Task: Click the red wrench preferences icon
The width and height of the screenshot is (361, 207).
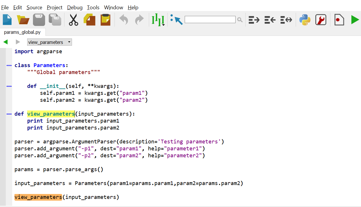Action: (x=321, y=20)
